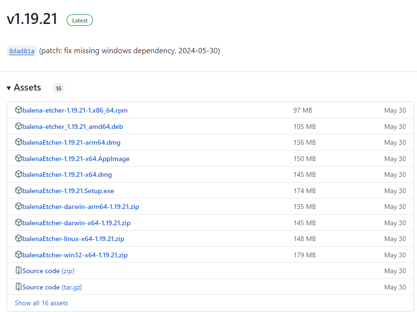The height and width of the screenshot is (312, 417).
Task: Download balenaEtcher-win32-x64-1.19.21.zip
Action: pos(75,255)
